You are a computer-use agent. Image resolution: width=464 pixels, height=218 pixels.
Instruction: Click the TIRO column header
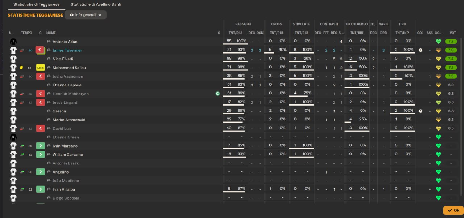pyautogui.click(x=402, y=24)
